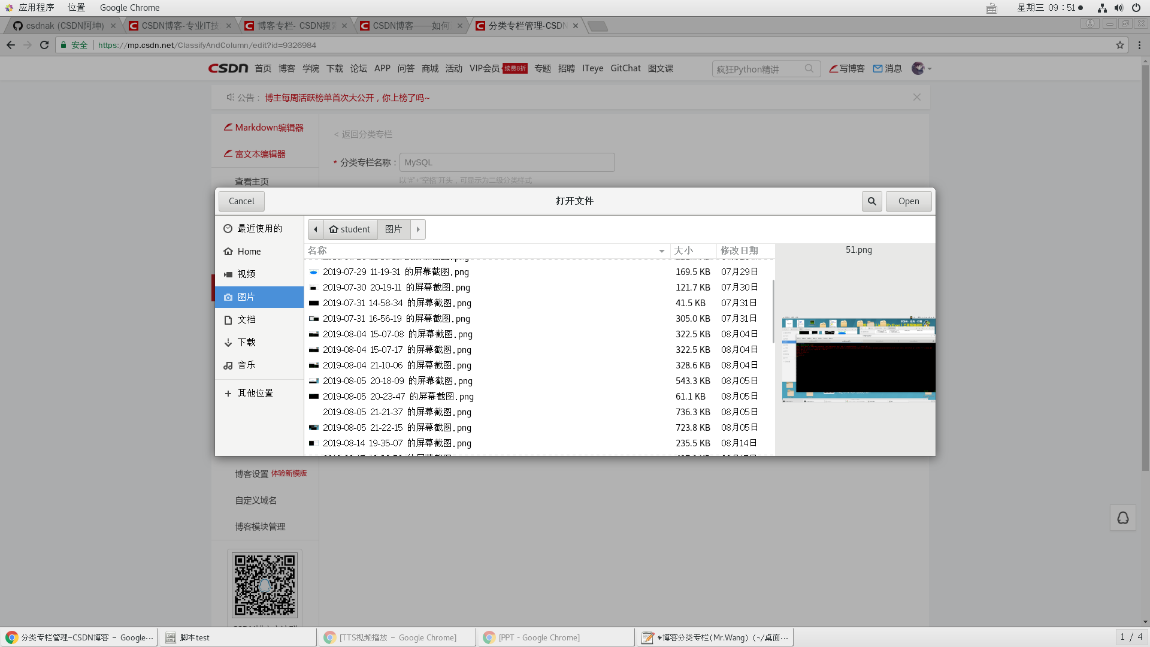
Task: Sort files by 修改日期 column header
Action: (x=745, y=250)
